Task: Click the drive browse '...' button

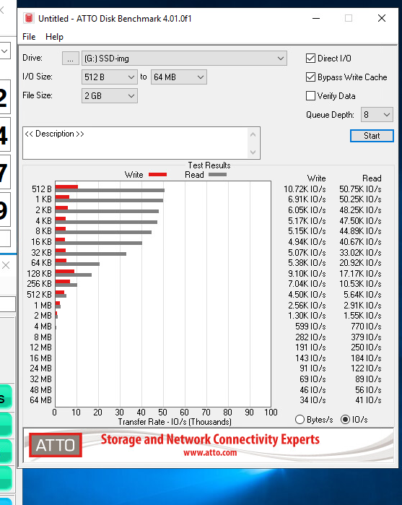Action: 71,59
